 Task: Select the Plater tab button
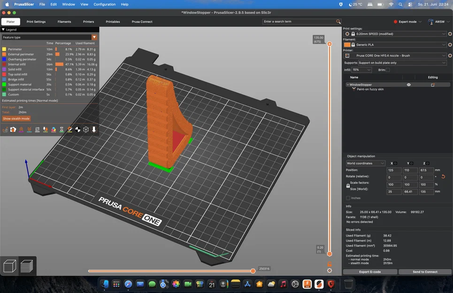coord(11,22)
